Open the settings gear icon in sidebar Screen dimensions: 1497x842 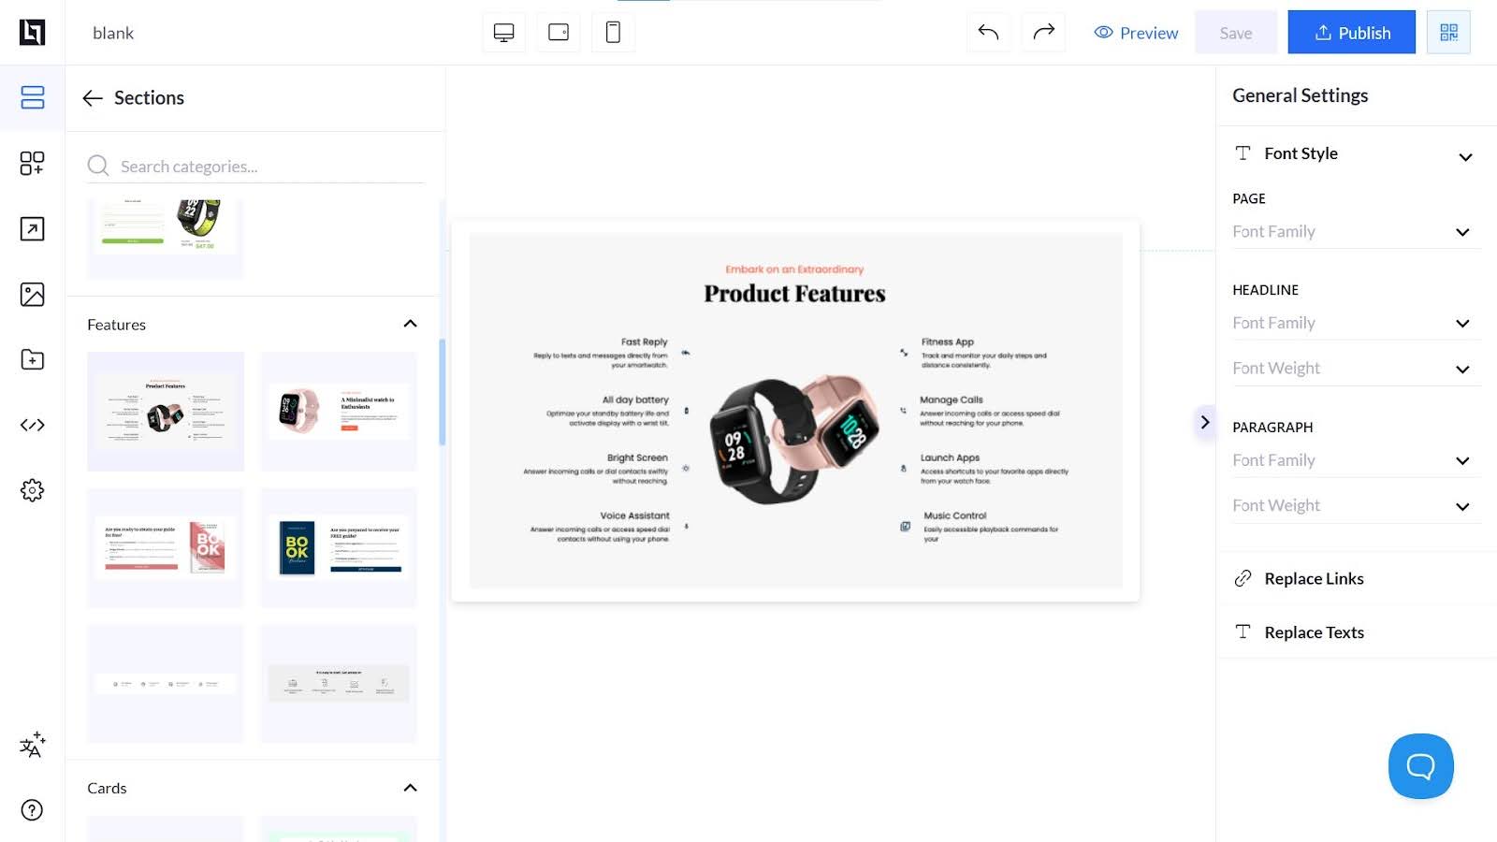pos(32,490)
